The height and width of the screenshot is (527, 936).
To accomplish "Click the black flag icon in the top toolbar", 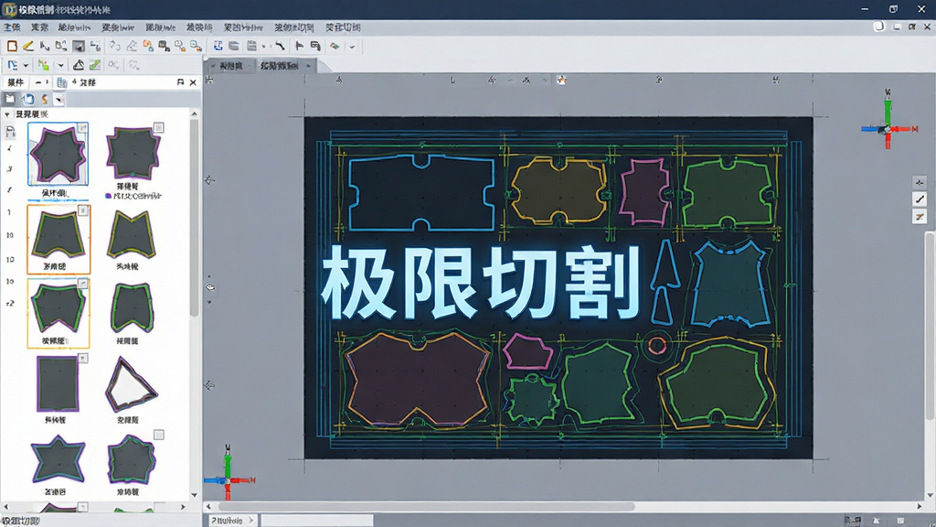I will point(299,46).
